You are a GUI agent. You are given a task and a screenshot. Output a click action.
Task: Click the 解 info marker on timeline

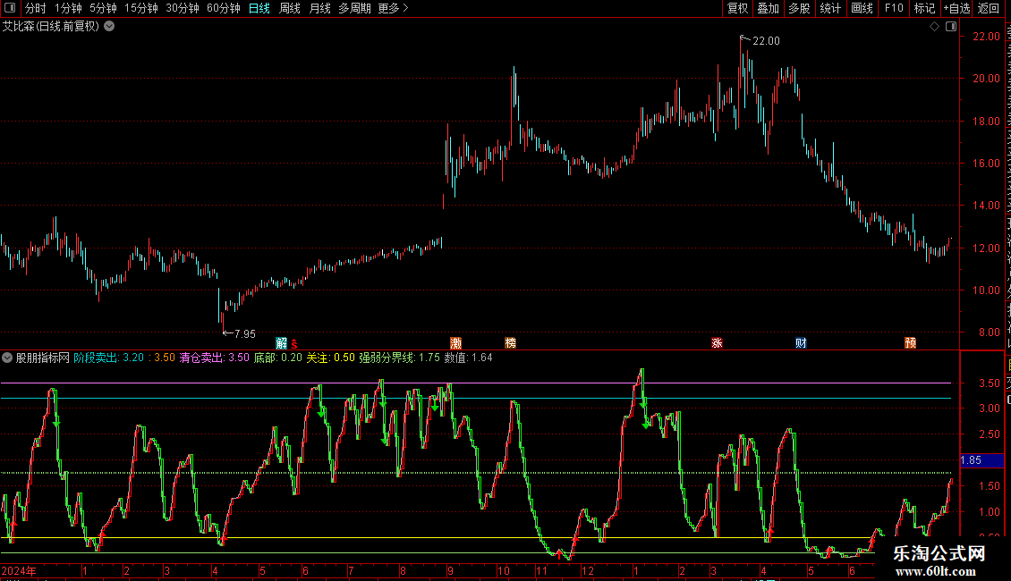click(x=282, y=343)
